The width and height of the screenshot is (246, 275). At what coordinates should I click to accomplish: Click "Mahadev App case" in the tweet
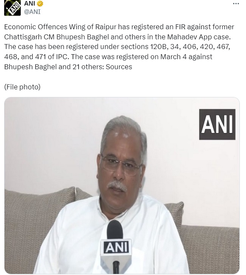click(199, 37)
